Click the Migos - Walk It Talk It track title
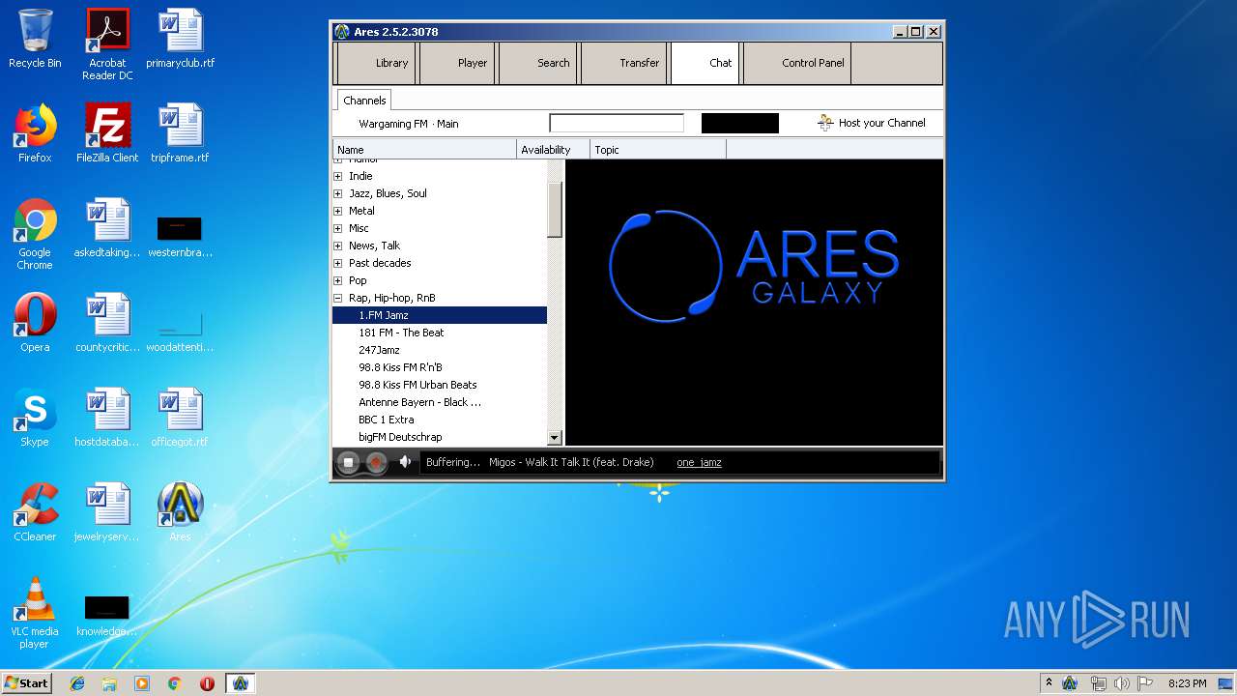 click(x=571, y=462)
